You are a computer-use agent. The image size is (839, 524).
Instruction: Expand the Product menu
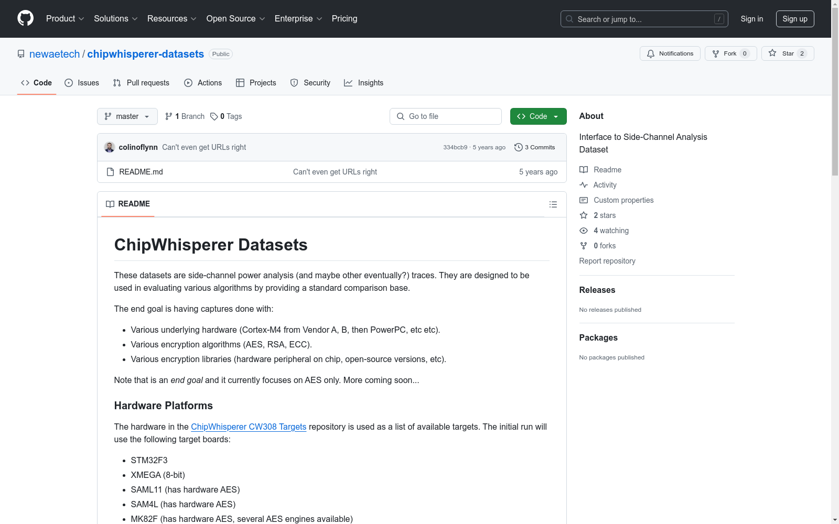[x=65, y=19]
